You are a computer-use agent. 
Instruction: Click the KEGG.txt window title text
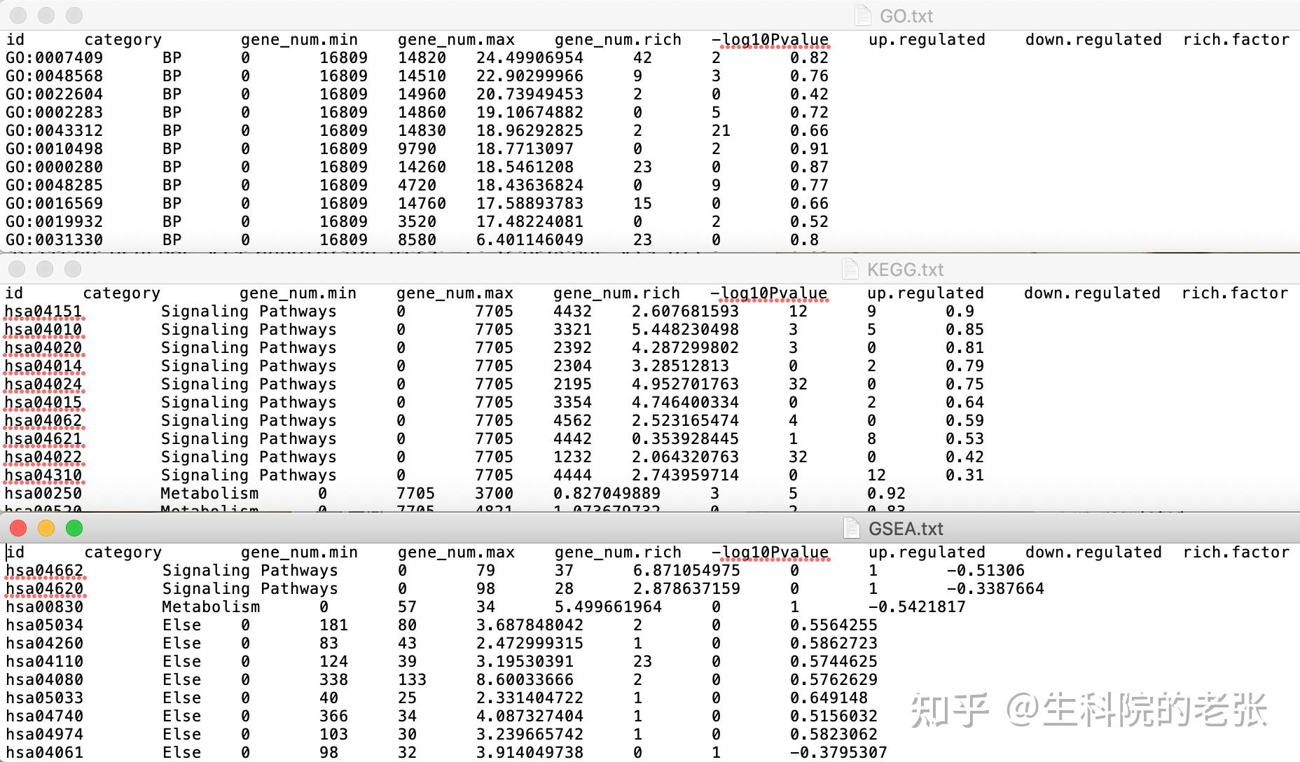click(x=905, y=270)
